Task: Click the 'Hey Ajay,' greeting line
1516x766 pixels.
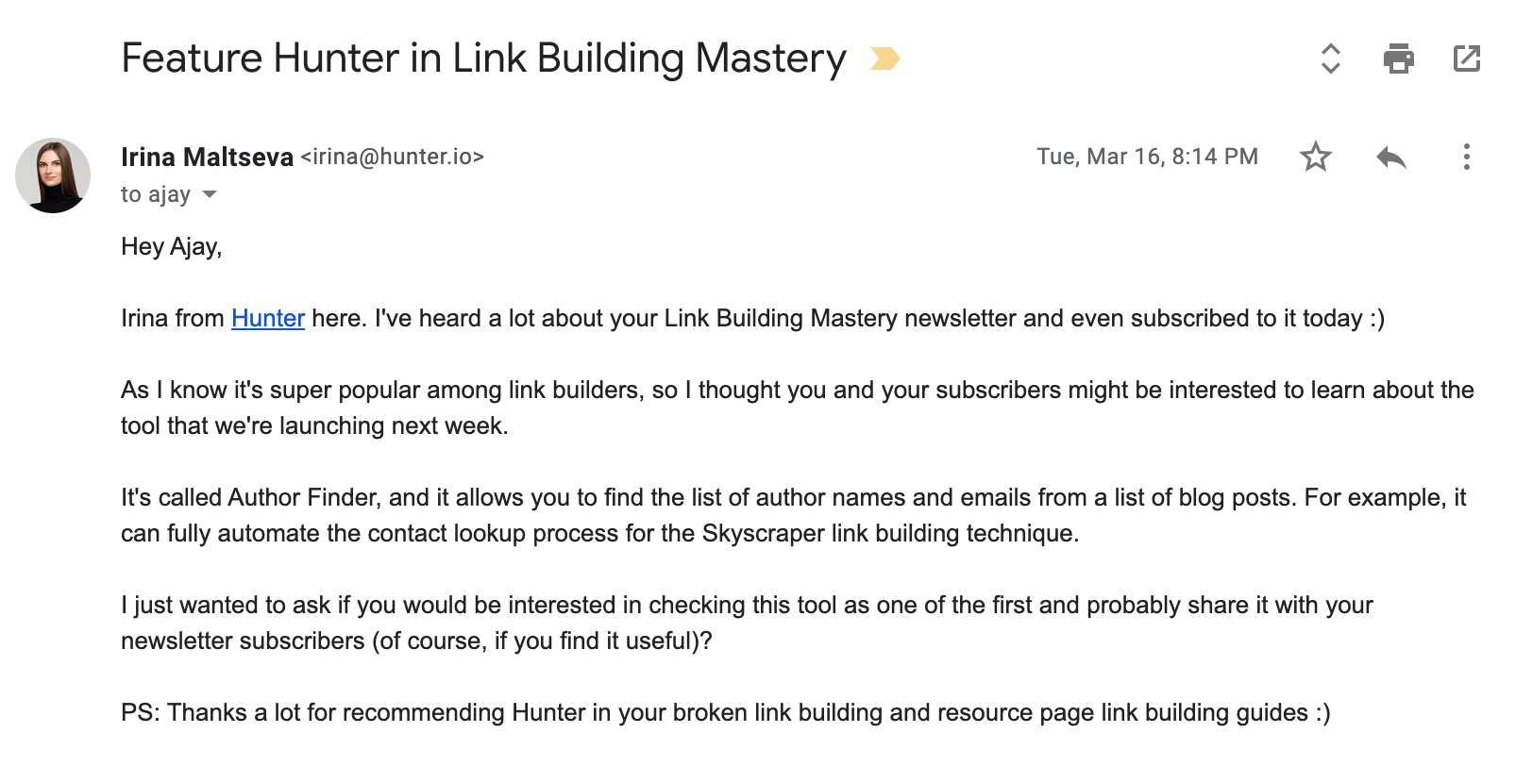Action: [x=171, y=247]
